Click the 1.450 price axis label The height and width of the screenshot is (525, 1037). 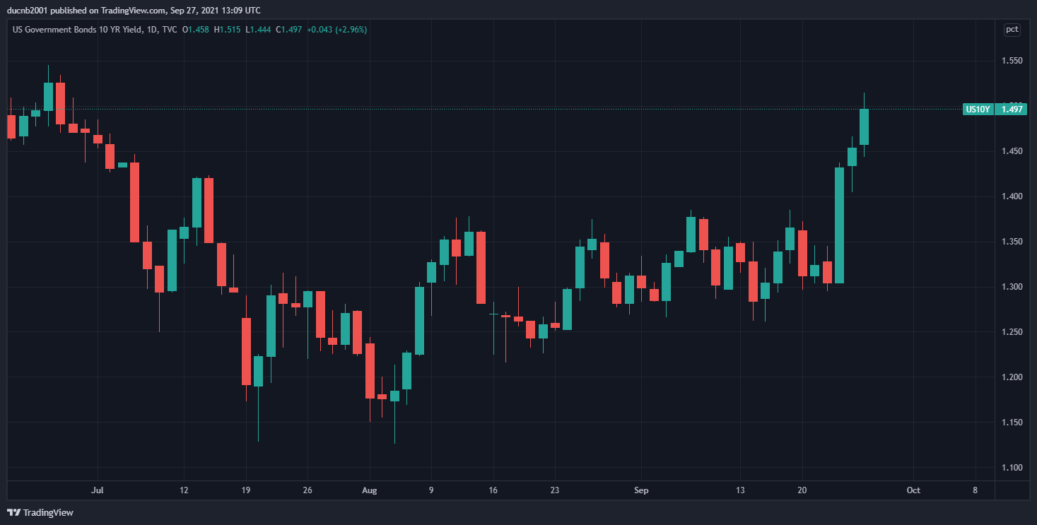1012,151
